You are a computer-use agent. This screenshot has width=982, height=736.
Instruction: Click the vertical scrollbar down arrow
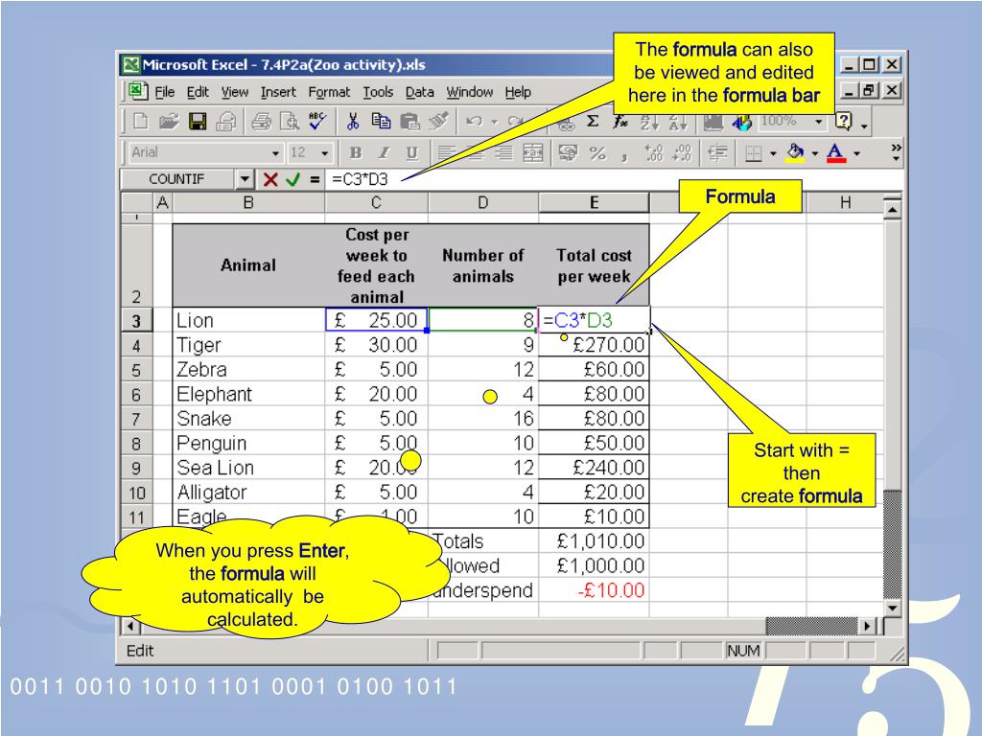[893, 609]
